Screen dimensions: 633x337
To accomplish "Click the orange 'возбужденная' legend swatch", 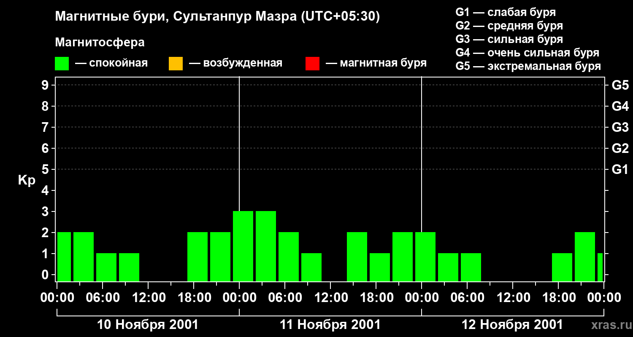I will click(x=176, y=63).
